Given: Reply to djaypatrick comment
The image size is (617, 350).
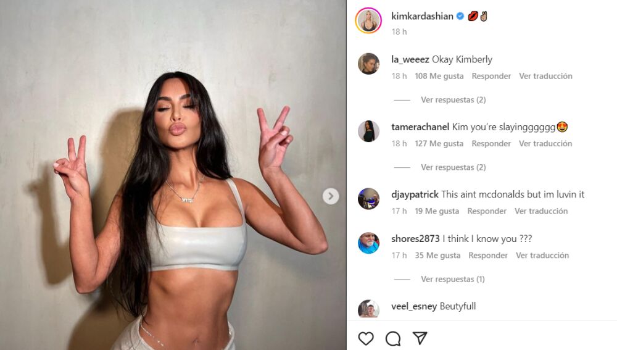Looking at the screenshot, I should point(487,211).
